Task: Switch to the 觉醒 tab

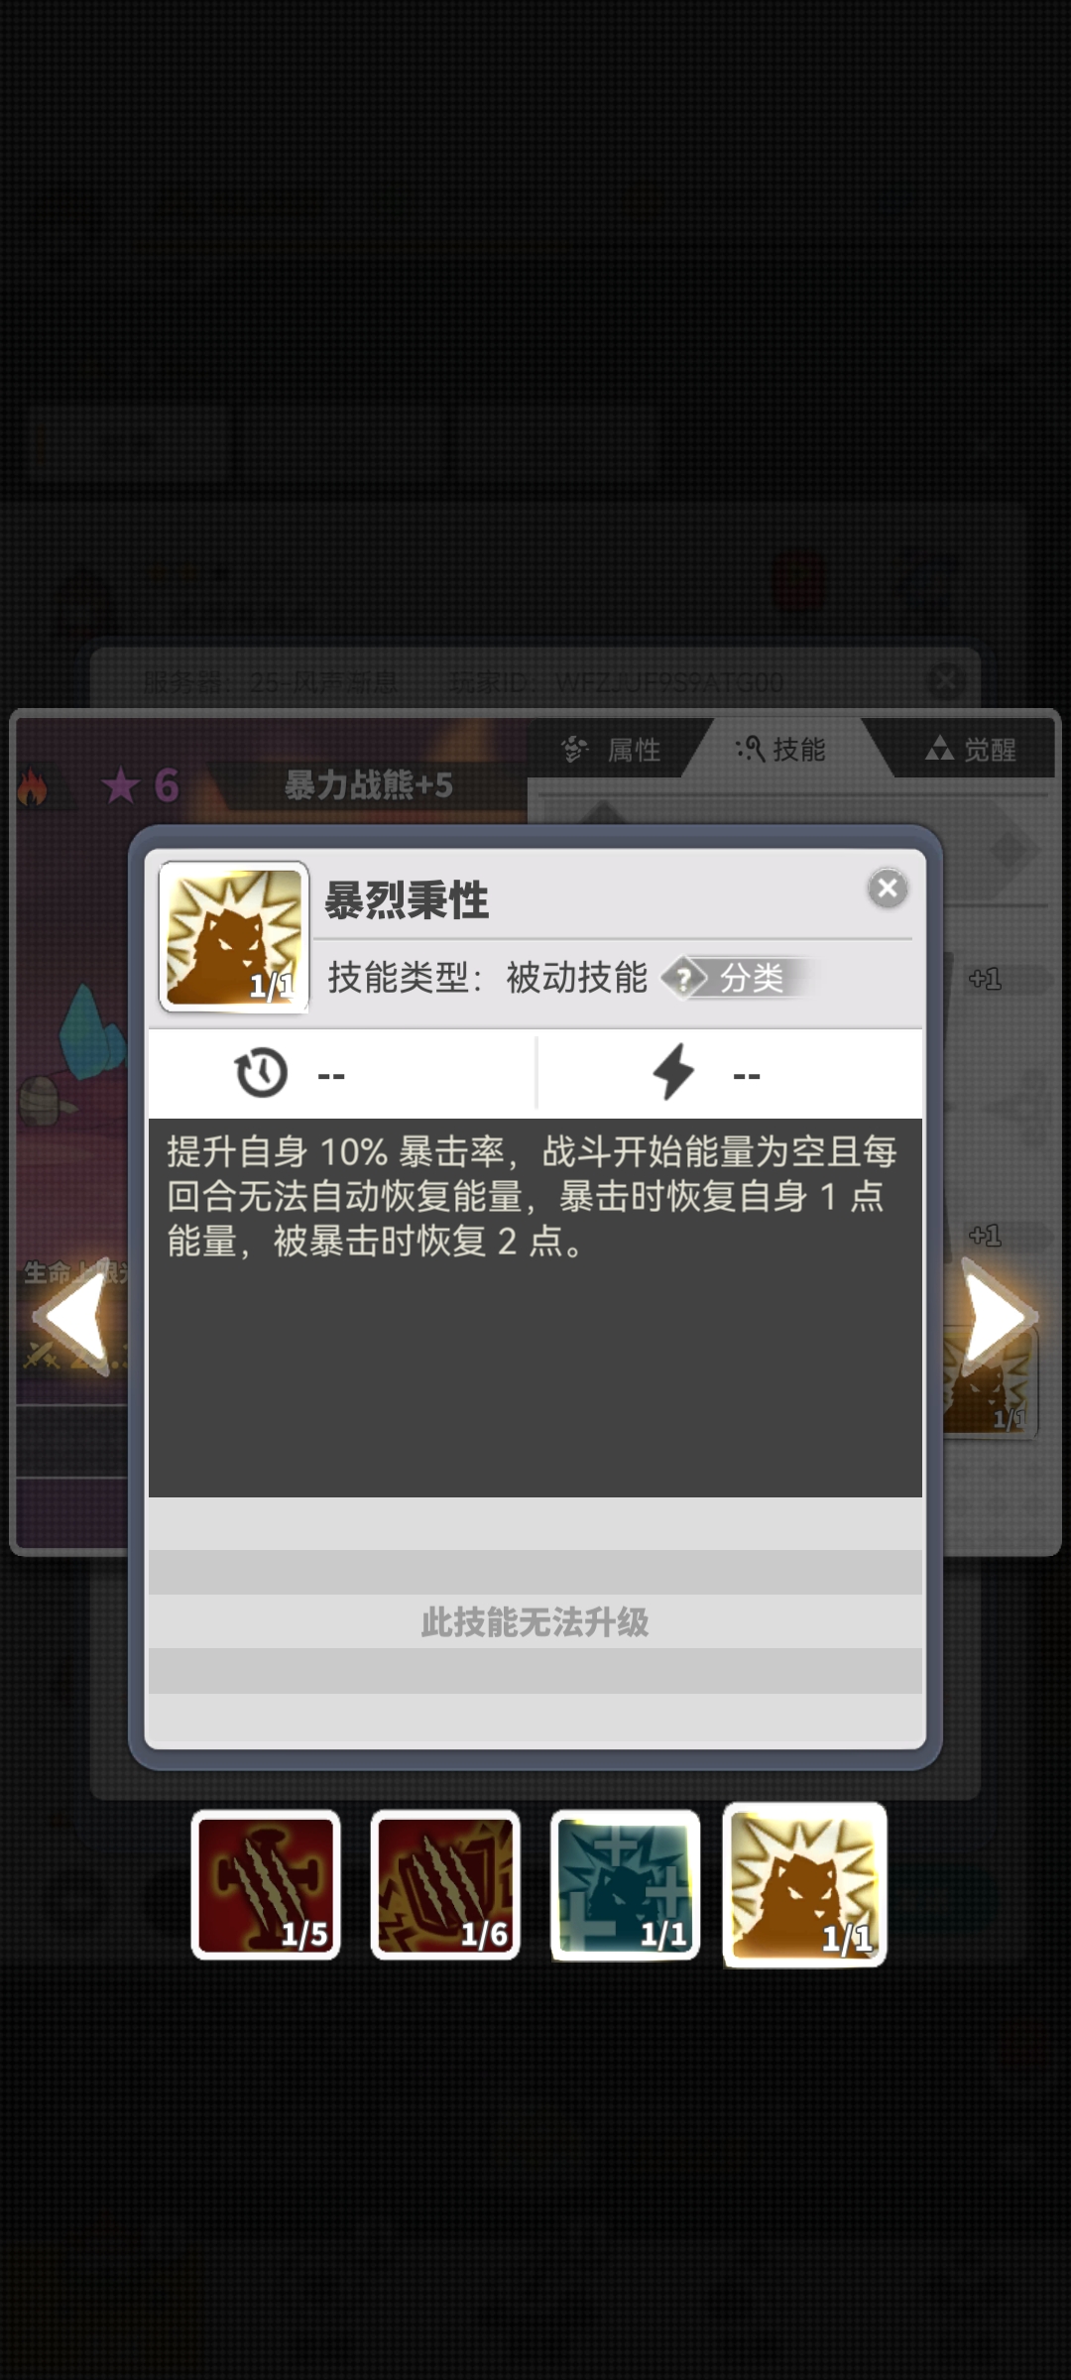Action: coord(971,750)
